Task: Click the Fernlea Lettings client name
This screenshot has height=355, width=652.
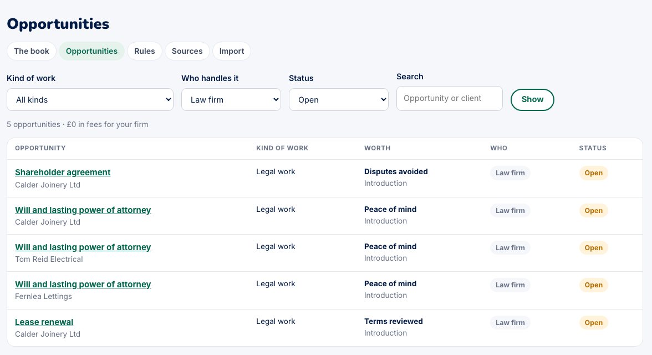Action: click(x=43, y=296)
